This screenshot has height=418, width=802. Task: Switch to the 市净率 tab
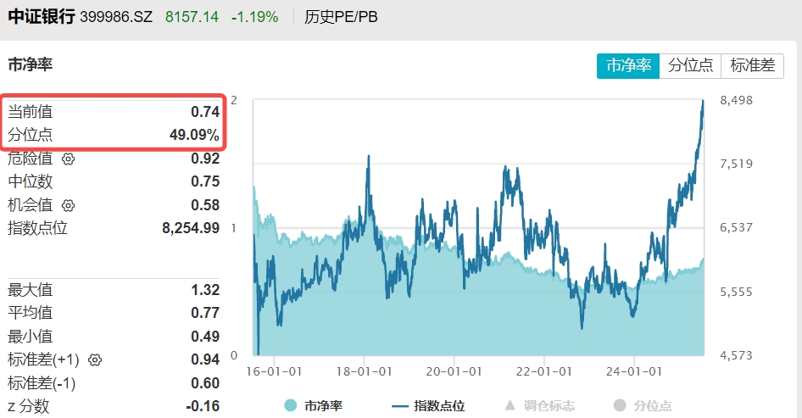pyautogui.click(x=628, y=65)
